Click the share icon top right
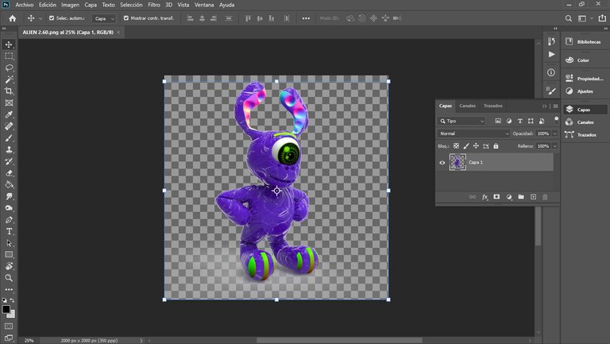 602,18
